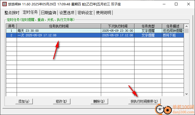Sort tasks with 按执行时间排序(S) button

(144, 101)
